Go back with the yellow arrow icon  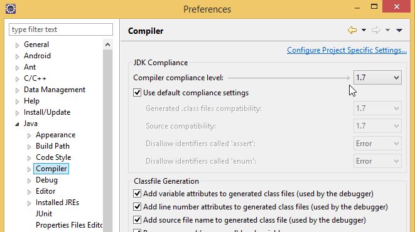click(x=352, y=30)
